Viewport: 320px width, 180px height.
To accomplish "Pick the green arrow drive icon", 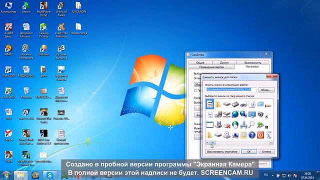I will pos(260,124).
